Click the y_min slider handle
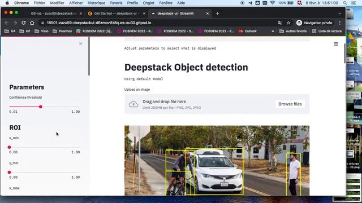 tap(9, 172)
